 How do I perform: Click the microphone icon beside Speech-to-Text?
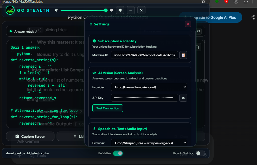[94, 129]
